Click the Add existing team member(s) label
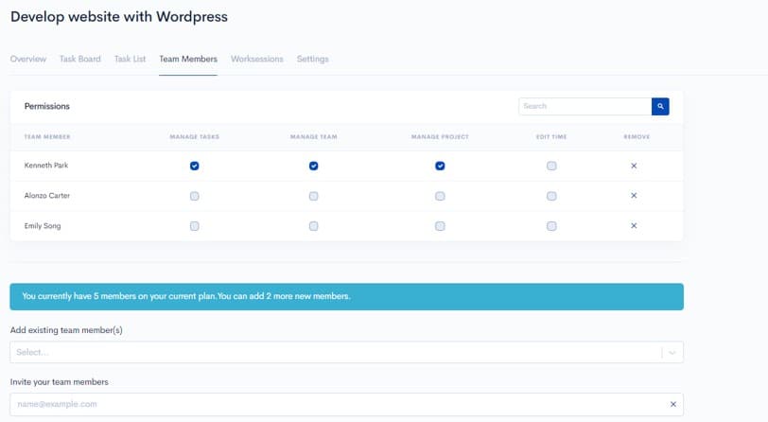Image resolution: width=768 pixels, height=422 pixels. pyautogui.click(x=66, y=330)
